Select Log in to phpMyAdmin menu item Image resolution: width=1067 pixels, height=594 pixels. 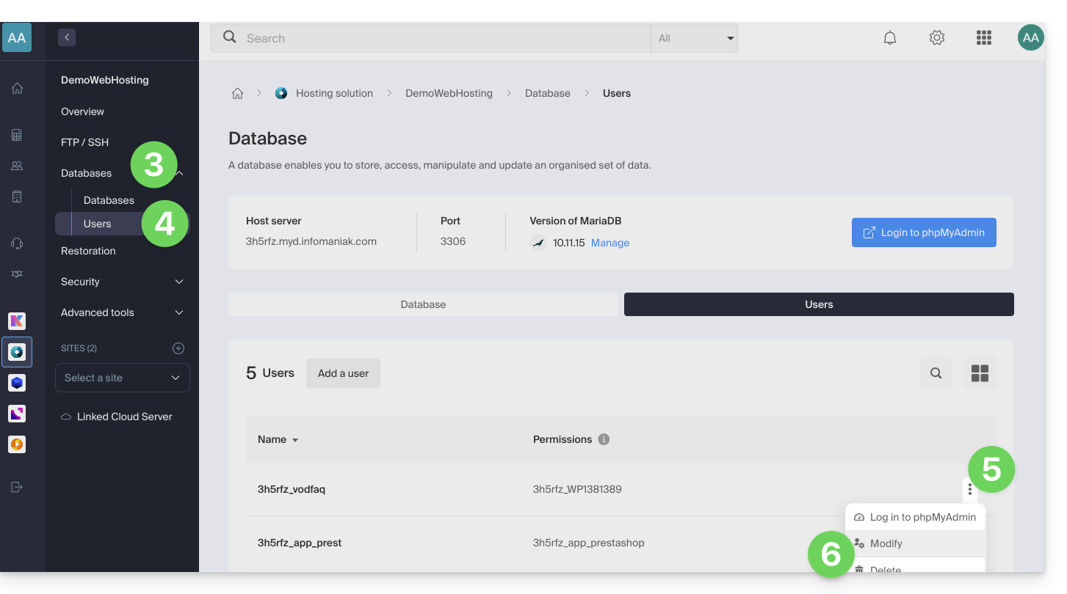click(x=922, y=517)
